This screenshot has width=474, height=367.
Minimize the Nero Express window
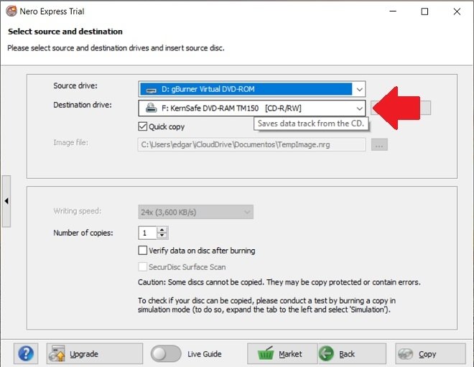point(393,11)
